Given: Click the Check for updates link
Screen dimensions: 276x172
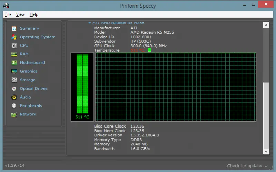Looking at the screenshot, I should click(x=247, y=166).
